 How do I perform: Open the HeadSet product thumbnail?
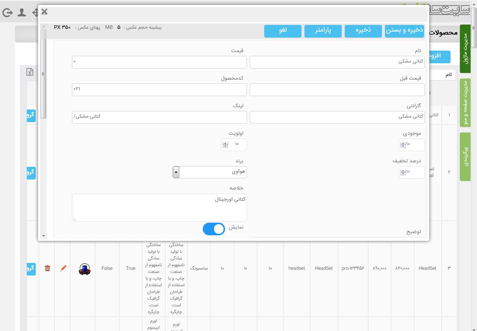pos(85,269)
